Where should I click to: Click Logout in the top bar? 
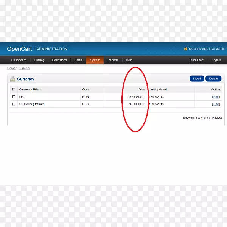coord(216,60)
